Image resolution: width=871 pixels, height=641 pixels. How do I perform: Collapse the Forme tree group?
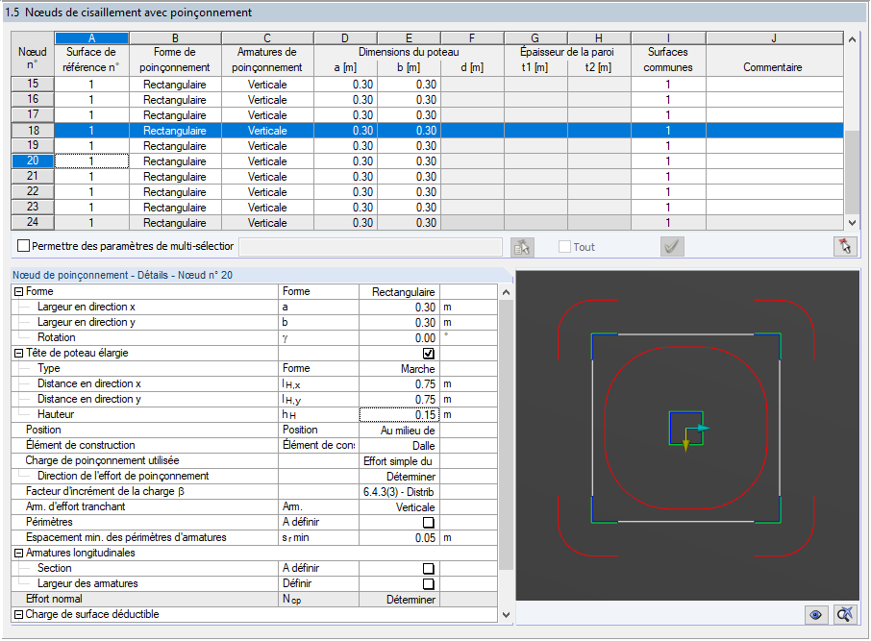coord(19,291)
